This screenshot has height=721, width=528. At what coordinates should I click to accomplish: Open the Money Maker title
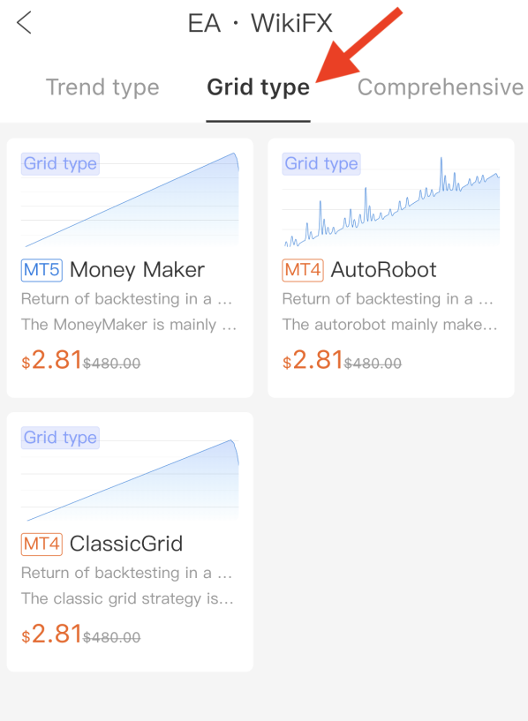[x=137, y=270]
